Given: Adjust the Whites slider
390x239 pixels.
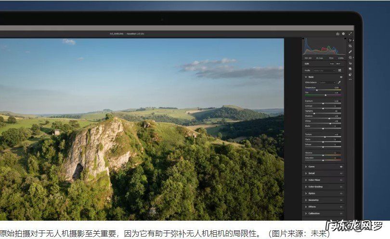Looking at the screenshot, I should pyautogui.click(x=323, y=123).
